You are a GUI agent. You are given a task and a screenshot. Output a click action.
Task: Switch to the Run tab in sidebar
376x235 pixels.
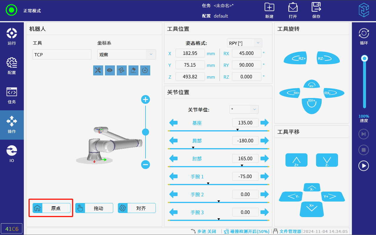[12, 36]
